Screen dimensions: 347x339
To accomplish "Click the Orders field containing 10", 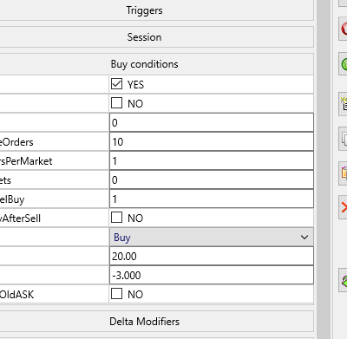I will (x=212, y=141).
